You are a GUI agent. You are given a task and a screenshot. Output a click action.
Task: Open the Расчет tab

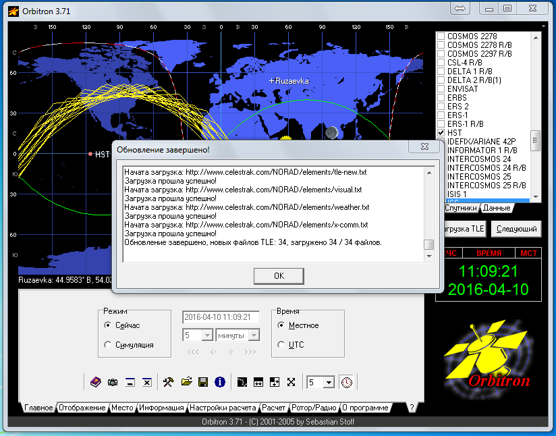tap(273, 408)
